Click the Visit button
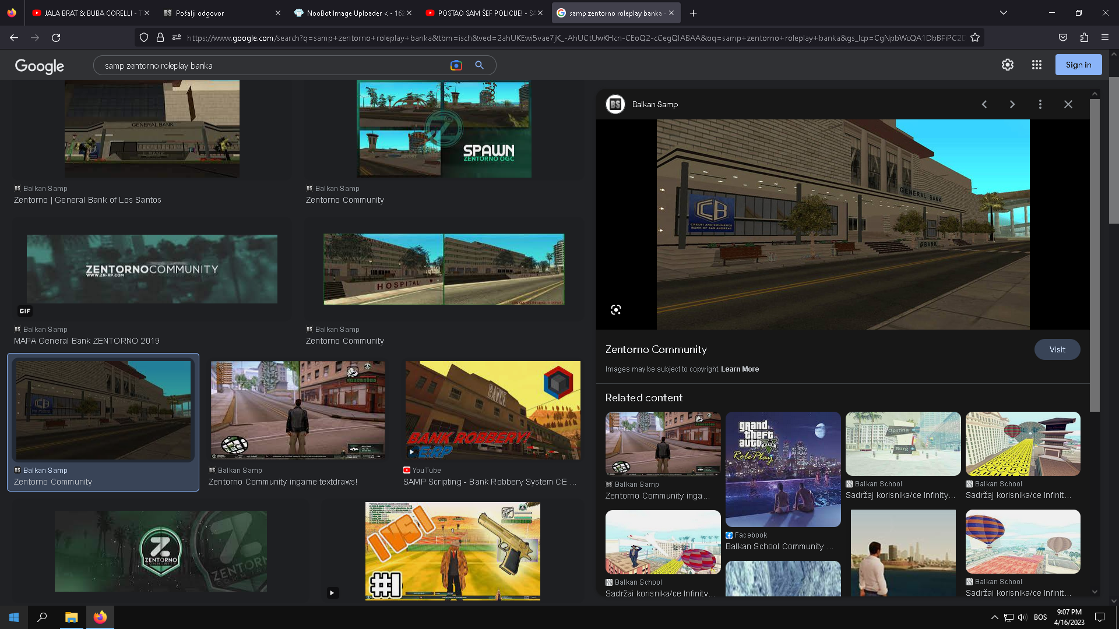Image resolution: width=1119 pixels, height=629 pixels. (x=1057, y=349)
